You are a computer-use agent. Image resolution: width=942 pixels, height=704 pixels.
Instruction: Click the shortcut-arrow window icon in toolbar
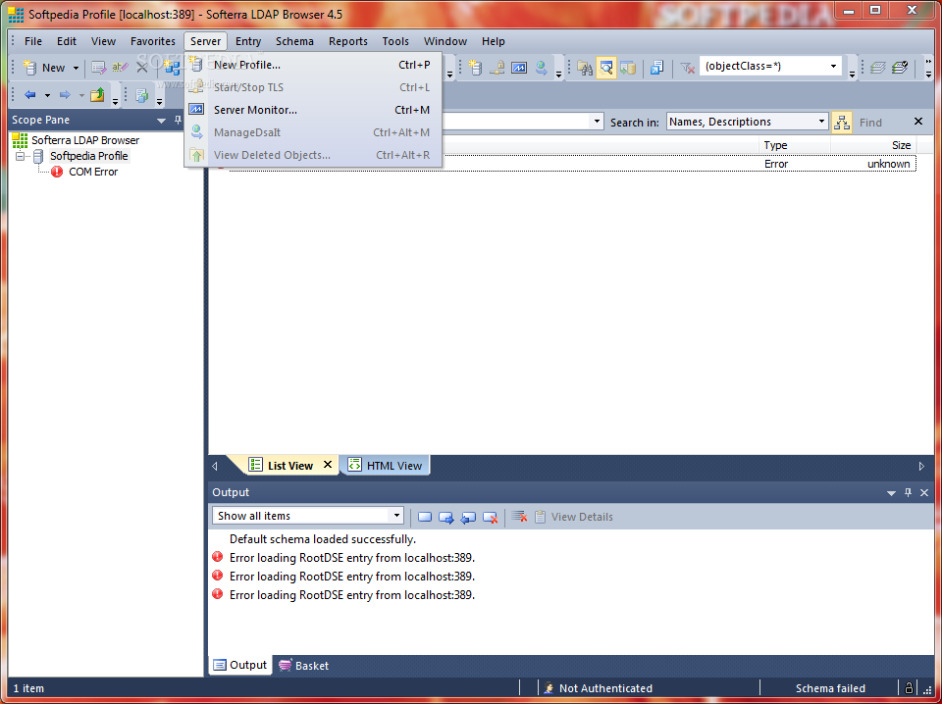pyautogui.click(x=656, y=68)
